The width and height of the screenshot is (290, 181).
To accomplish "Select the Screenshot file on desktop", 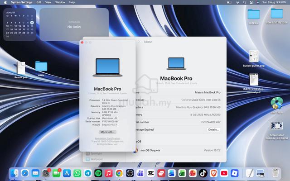I will point(277,126).
